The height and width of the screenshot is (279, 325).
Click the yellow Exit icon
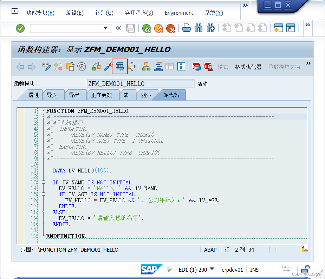(159, 28)
